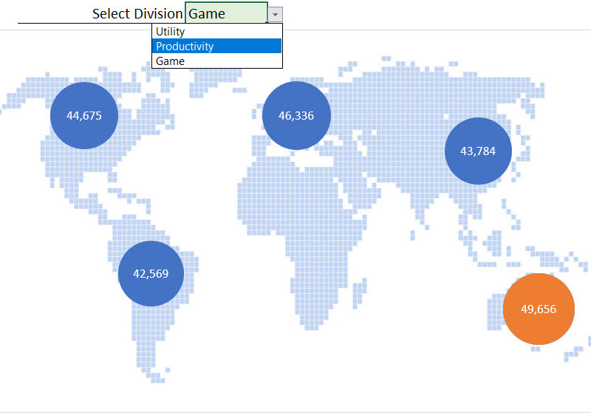The width and height of the screenshot is (591, 415).
Task: Choose Utility from the division list
Action: (216, 32)
